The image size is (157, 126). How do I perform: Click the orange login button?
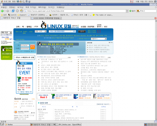(32, 47)
